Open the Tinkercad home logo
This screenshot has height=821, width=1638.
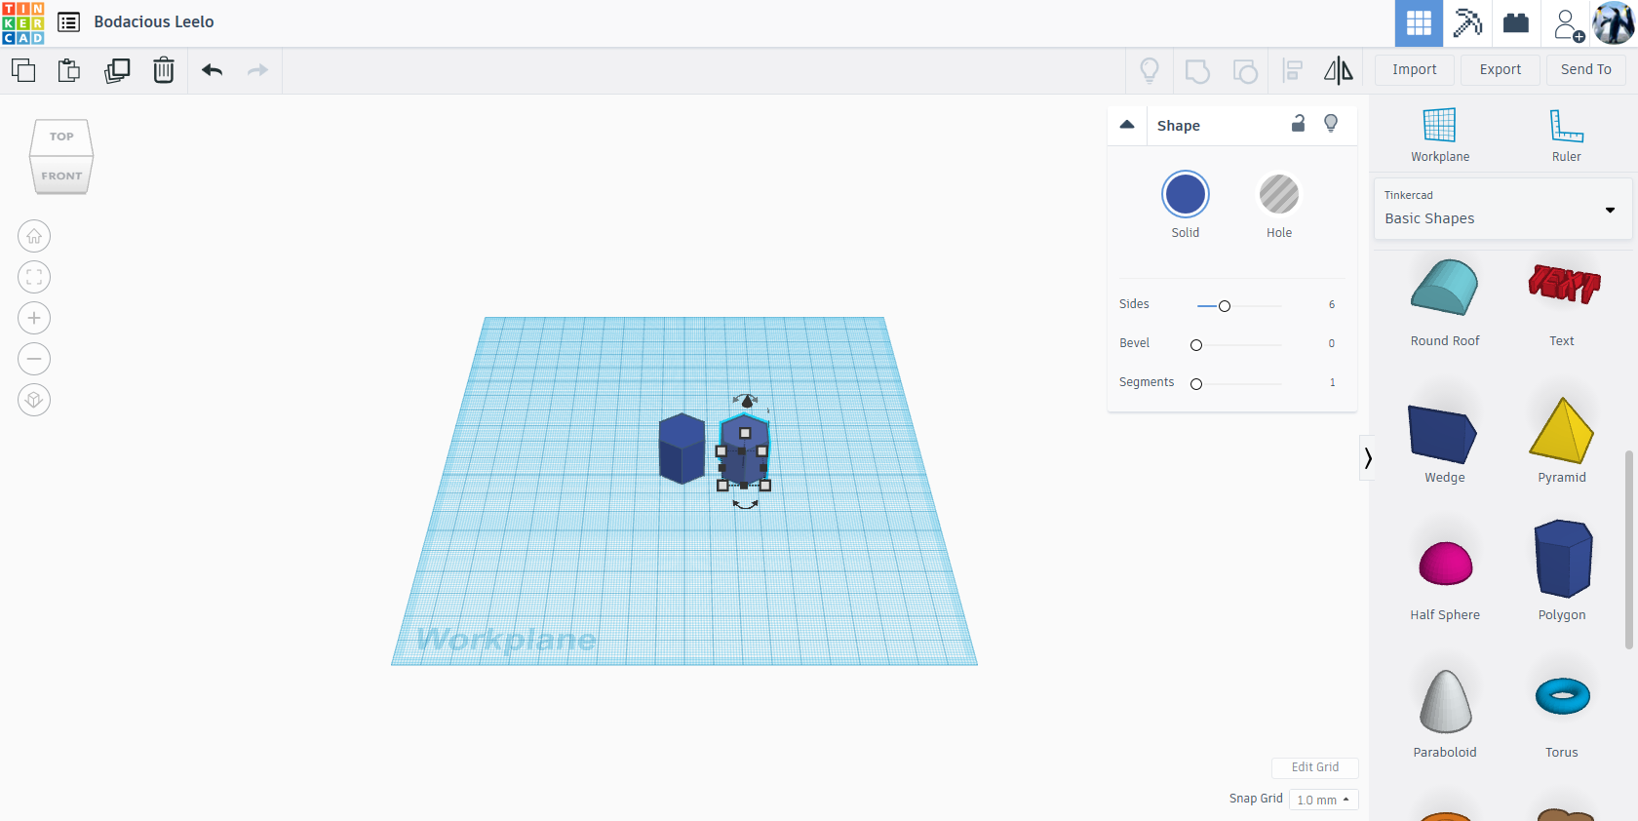(23, 22)
